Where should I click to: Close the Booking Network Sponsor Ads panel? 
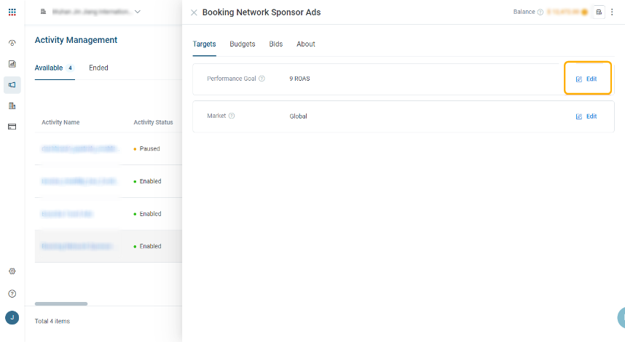[194, 13]
